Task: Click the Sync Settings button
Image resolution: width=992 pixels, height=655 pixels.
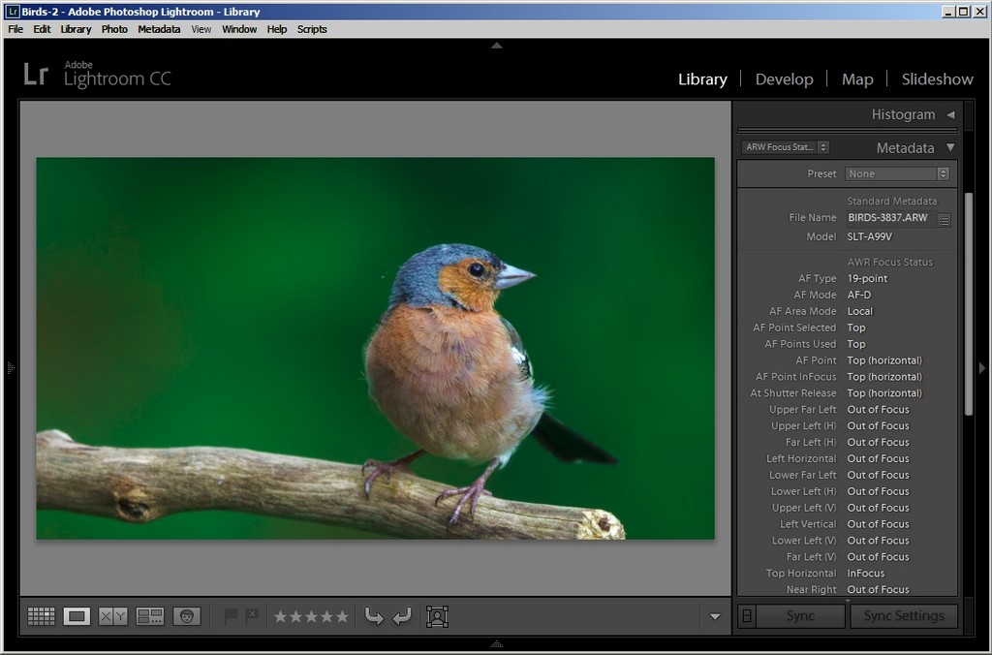Action: pyautogui.click(x=903, y=616)
